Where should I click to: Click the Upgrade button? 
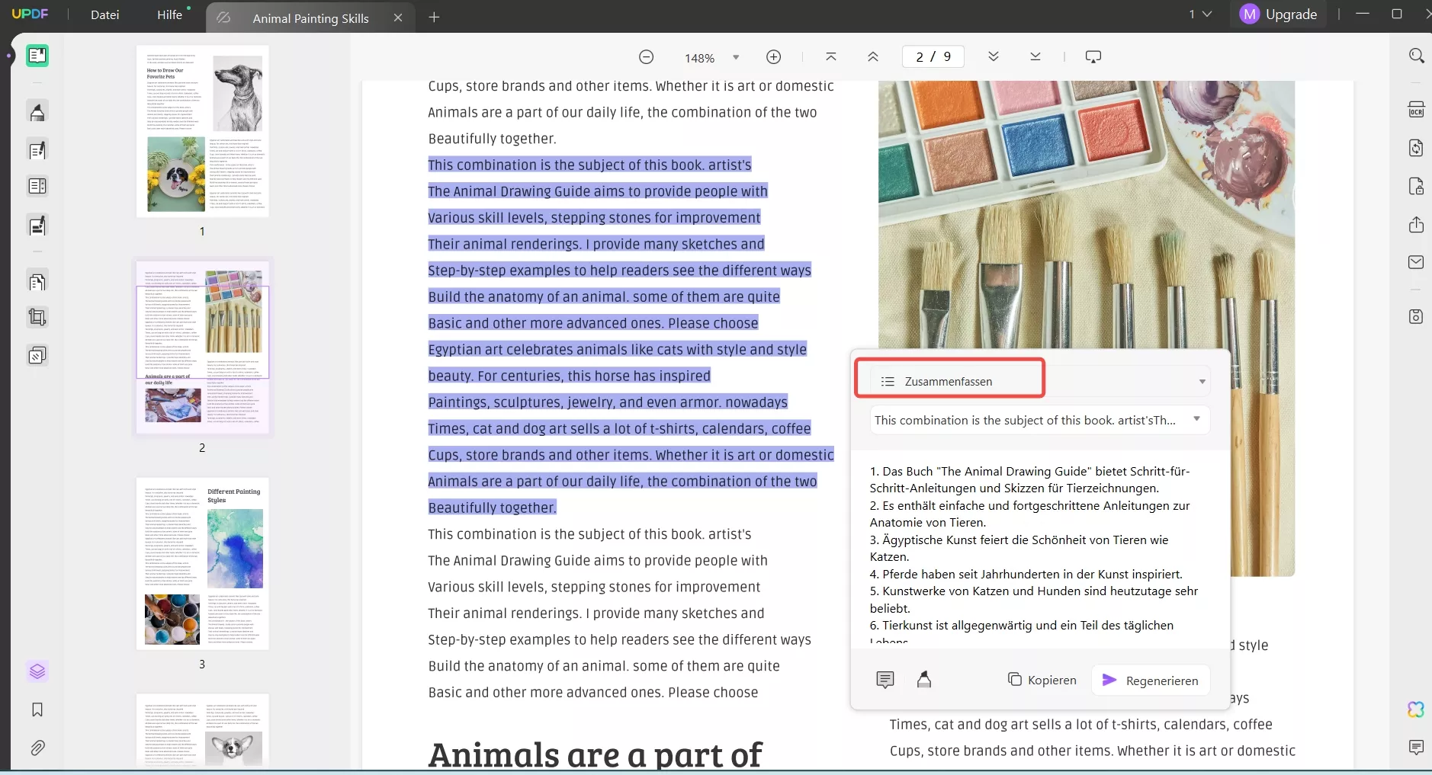click(1279, 14)
